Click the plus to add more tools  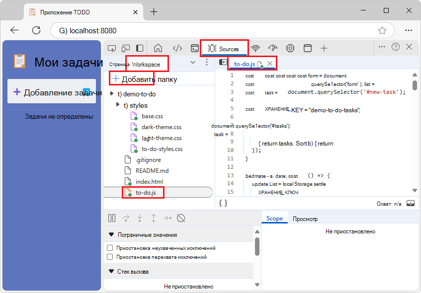point(324,48)
